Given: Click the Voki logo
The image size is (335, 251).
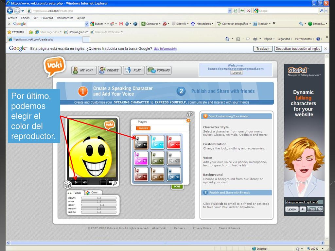Looking at the screenshot, I should point(54,66).
